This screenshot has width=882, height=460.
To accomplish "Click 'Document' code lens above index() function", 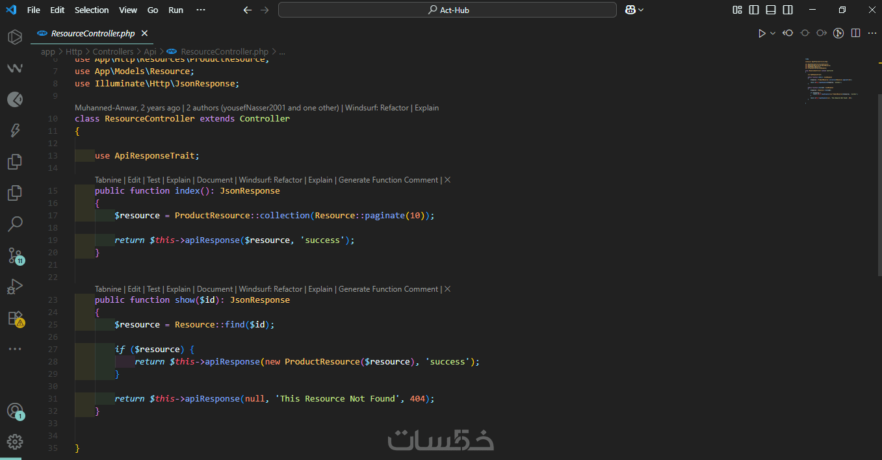I will point(214,180).
